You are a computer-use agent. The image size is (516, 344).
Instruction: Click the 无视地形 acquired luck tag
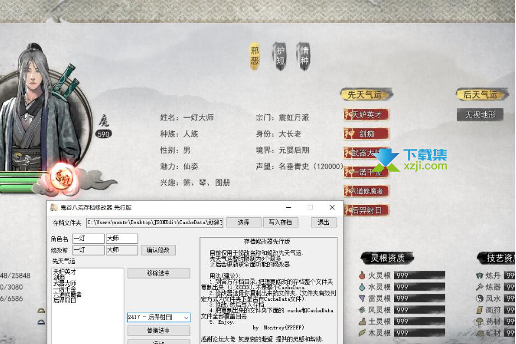click(480, 114)
